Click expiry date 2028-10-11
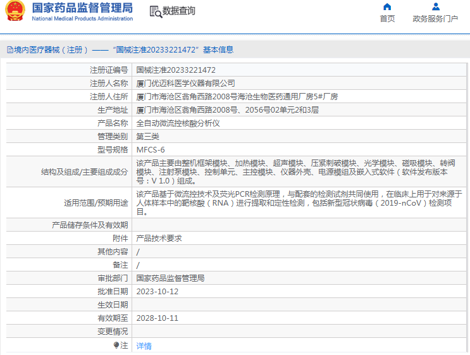Viewport: 470px width, 355px height. click(158, 318)
